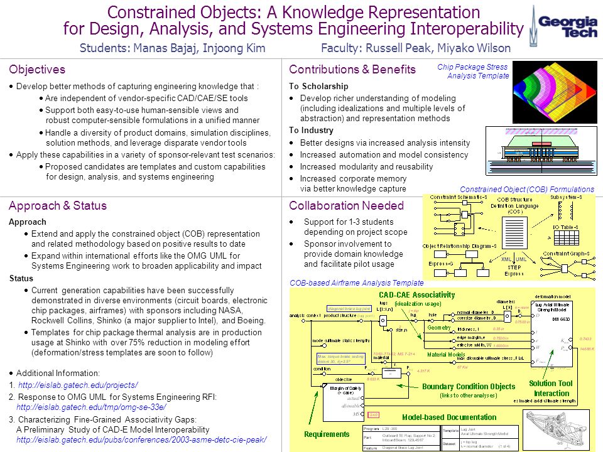The width and height of the screenshot is (603, 452).
Task: Click the 'Objectives' heading
Action: pos(37,70)
